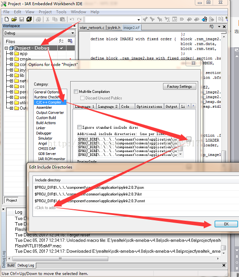This screenshot has height=277, width=239.
Task: Select the C/C++ Compiler category
Action: point(49,103)
